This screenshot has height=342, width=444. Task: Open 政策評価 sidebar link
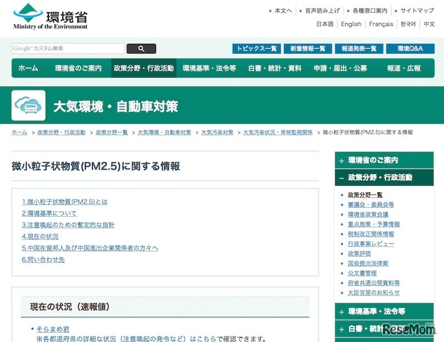point(359,254)
